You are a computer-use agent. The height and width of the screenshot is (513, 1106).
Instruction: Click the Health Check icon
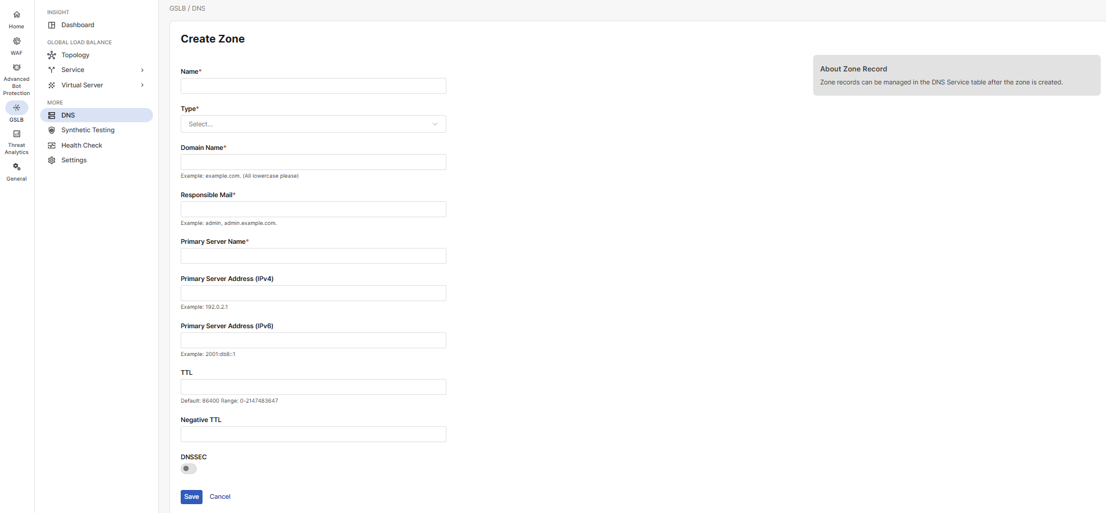click(x=52, y=146)
